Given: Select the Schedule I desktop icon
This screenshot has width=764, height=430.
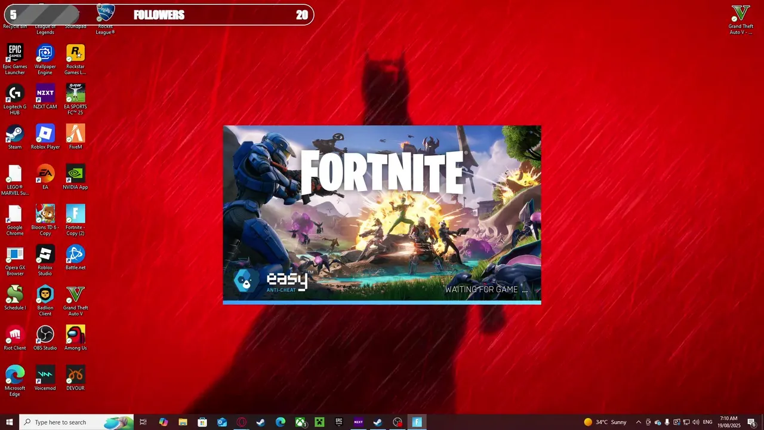Looking at the screenshot, I should [15, 298].
